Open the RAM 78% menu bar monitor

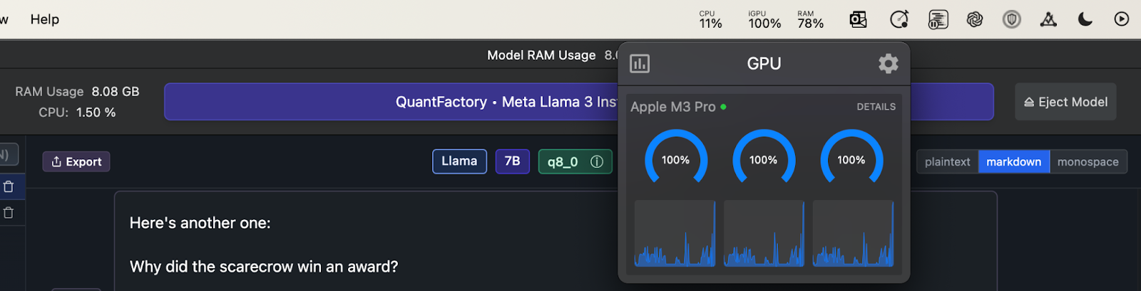pyautogui.click(x=811, y=20)
